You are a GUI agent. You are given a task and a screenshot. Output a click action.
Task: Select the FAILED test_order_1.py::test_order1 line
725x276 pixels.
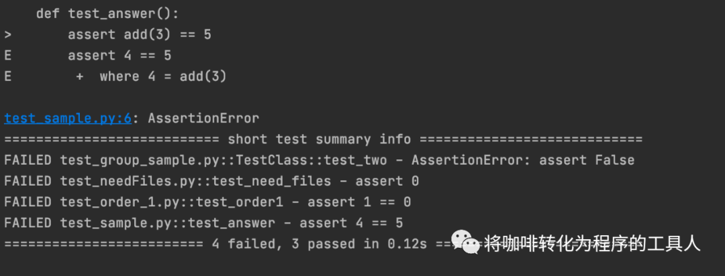[207, 202]
